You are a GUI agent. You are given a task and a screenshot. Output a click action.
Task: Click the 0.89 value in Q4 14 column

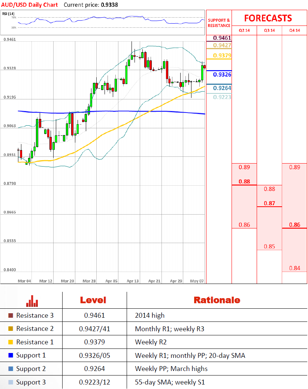pyautogui.click(x=295, y=167)
